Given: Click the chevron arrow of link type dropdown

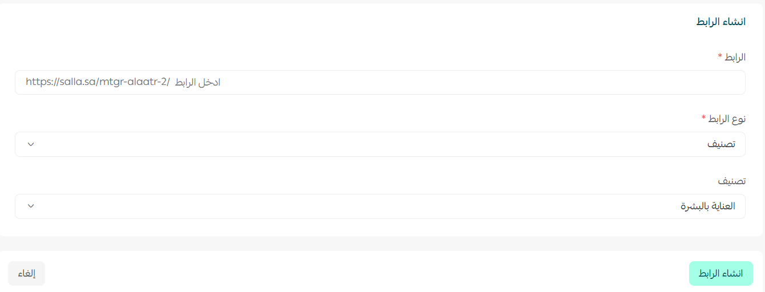Looking at the screenshot, I should [31, 144].
